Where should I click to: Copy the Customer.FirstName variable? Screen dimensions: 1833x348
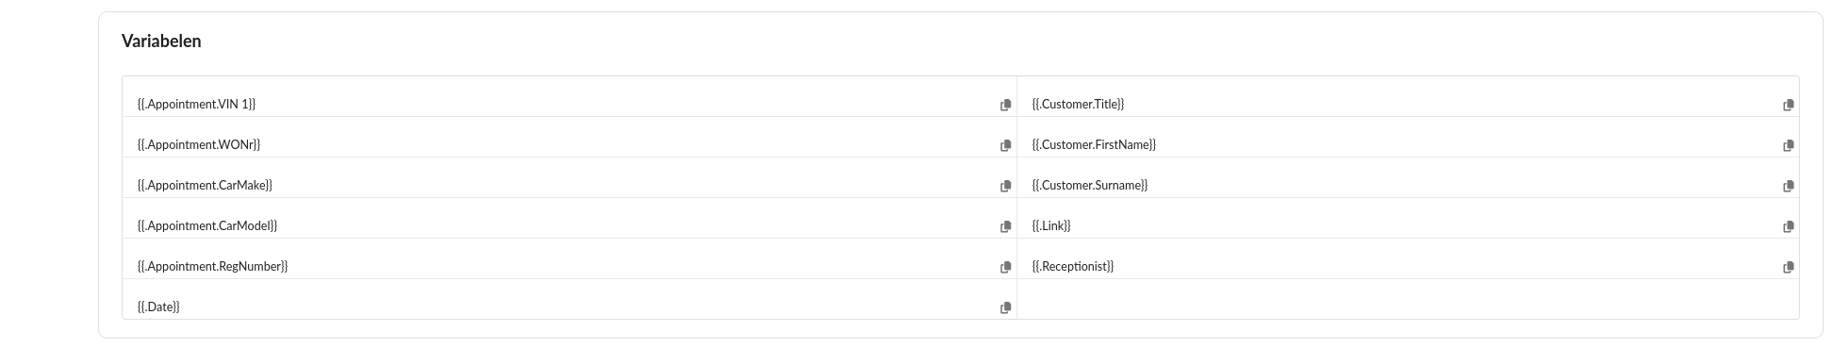click(1788, 145)
